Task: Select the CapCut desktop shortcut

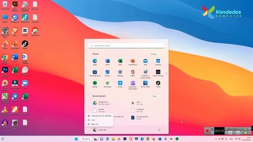Action: point(25,32)
